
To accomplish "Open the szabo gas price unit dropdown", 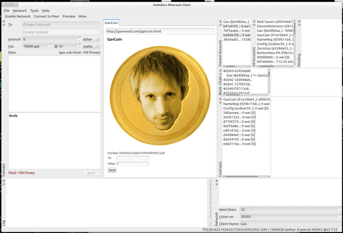I will 91,46.
